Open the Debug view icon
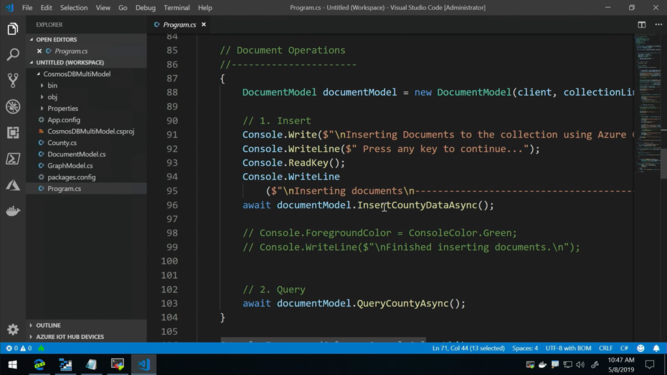Image resolution: width=667 pixels, height=375 pixels. (x=13, y=107)
